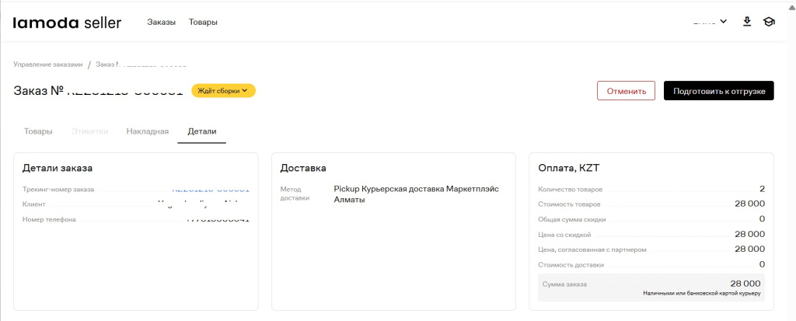796x321 pixels.
Task: Click the lamoda seller logo
Action: click(x=67, y=23)
